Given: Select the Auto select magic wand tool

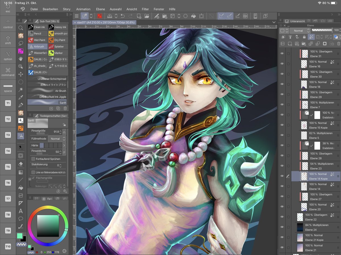Looking at the screenshot, I should tap(21, 90).
